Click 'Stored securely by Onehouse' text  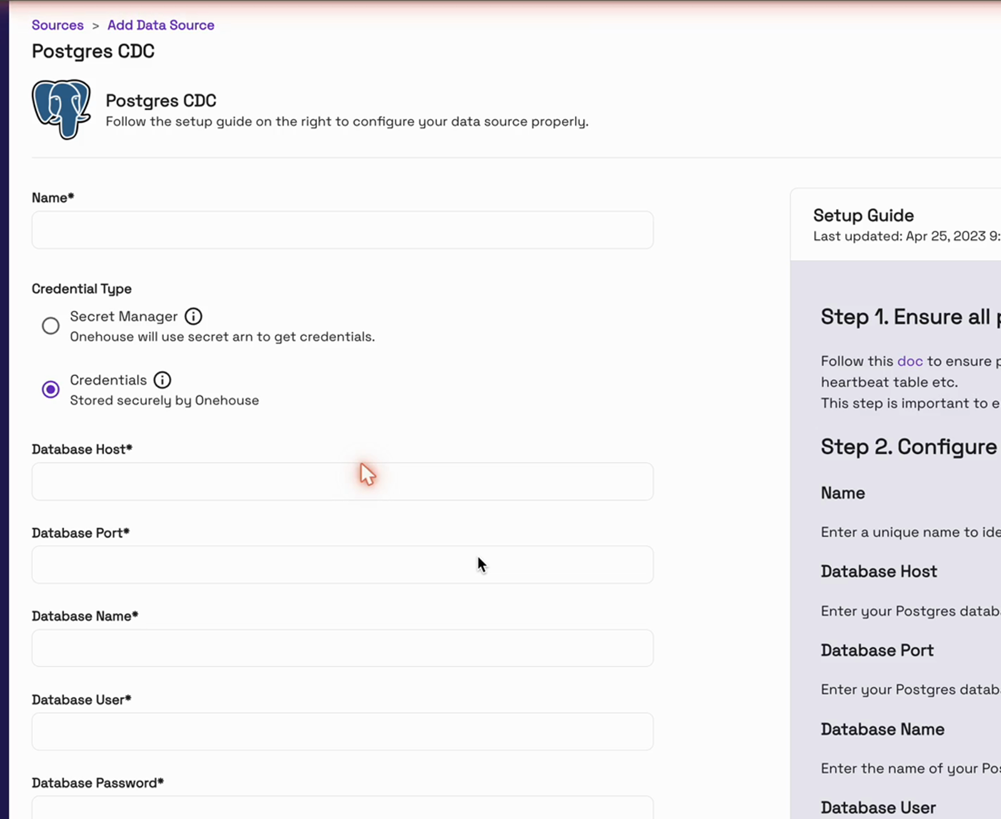[165, 400]
